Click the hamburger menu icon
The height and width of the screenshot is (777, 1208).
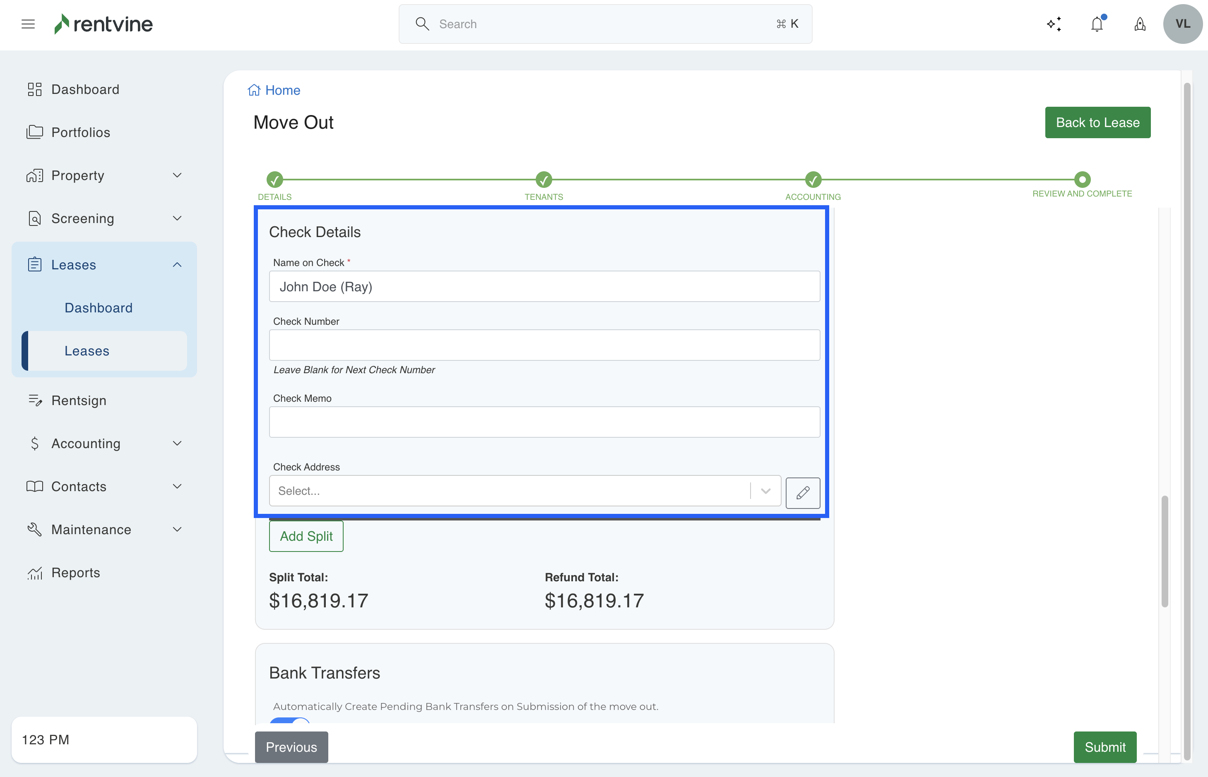pyautogui.click(x=28, y=24)
